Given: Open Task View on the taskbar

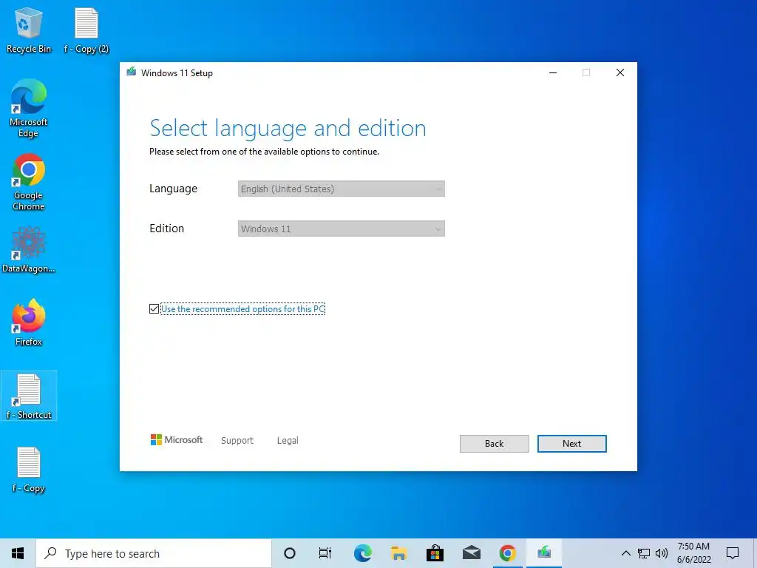Looking at the screenshot, I should pyautogui.click(x=325, y=553).
